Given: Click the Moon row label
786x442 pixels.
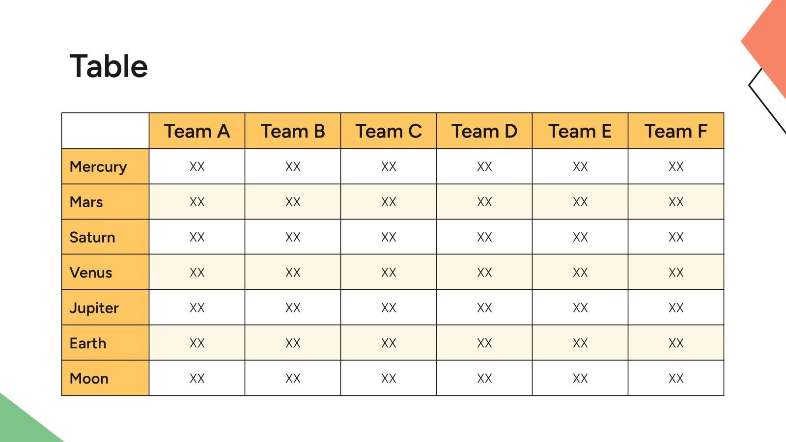Looking at the screenshot, I should pyautogui.click(x=89, y=379).
